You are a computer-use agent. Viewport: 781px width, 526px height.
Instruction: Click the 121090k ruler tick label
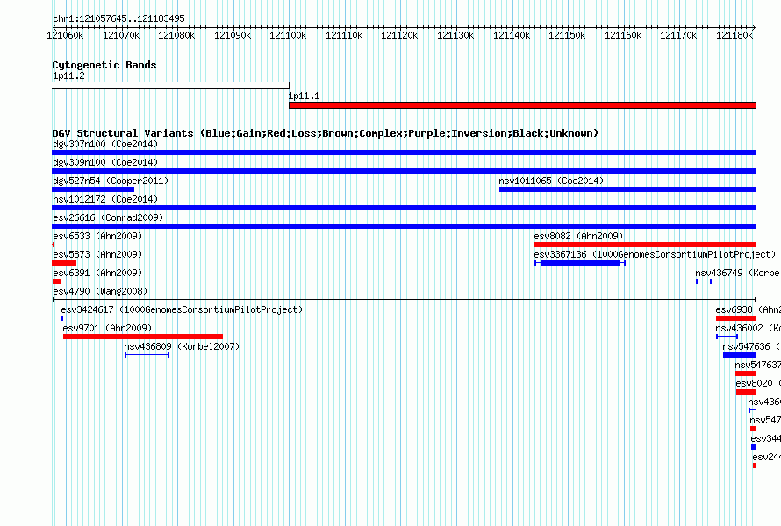(233, 35)
